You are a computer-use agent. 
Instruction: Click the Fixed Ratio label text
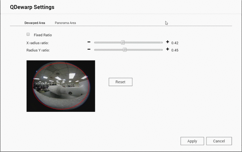(x=43, y=35)
